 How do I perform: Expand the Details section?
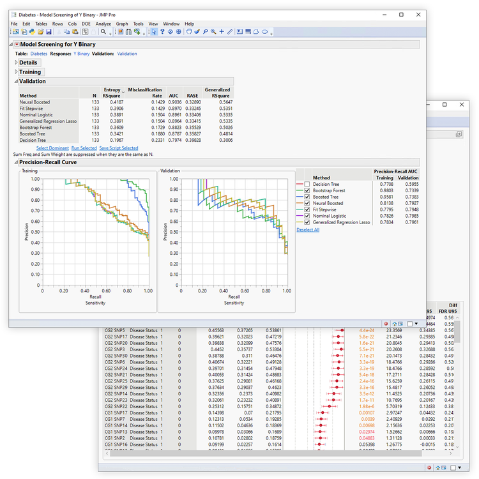[17, 63]
